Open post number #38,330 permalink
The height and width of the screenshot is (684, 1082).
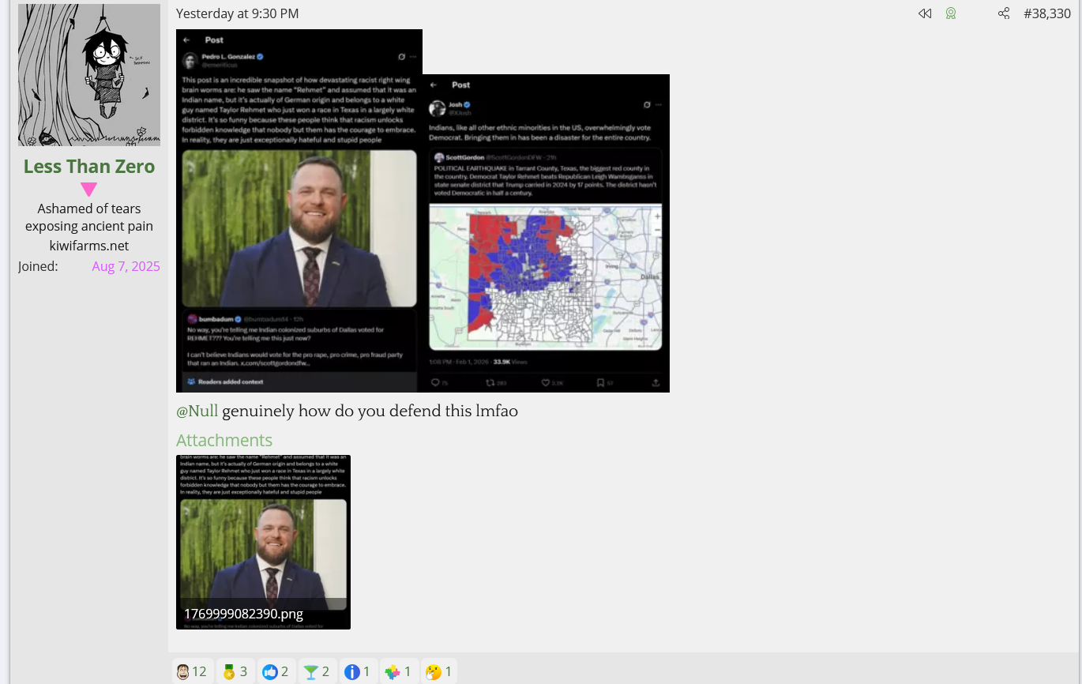click(x=1046, y=13)
